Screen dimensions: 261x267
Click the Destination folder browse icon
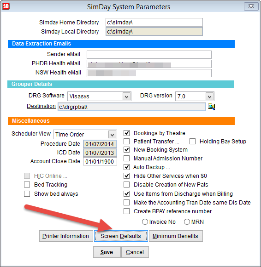(x=211, y=107)
